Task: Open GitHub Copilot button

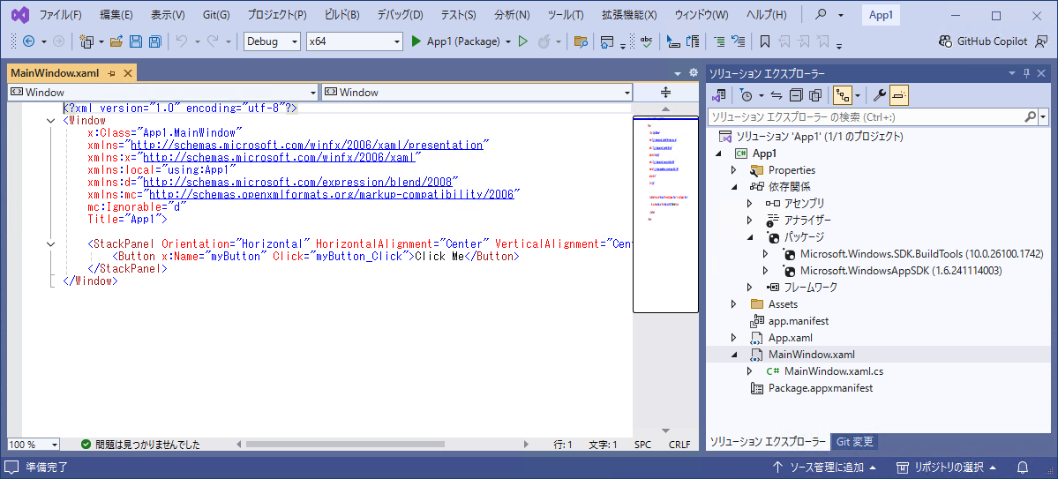Action: tap(982, 41)
